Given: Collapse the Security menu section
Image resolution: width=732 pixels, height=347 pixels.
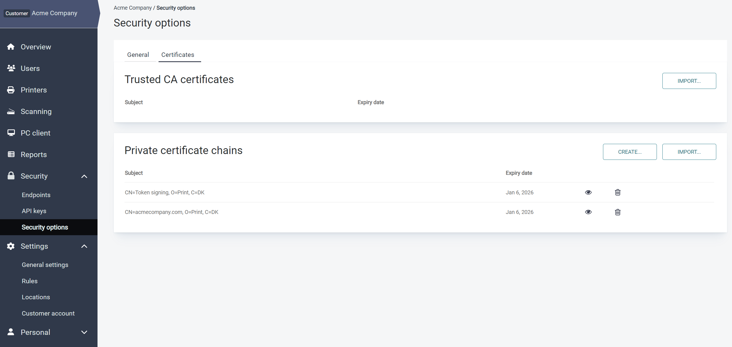Looking at the screenshot, I should 84,176.
